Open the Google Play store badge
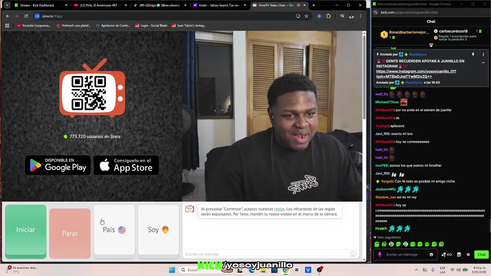Screen dimensions: 491x276 coord(58,165)
